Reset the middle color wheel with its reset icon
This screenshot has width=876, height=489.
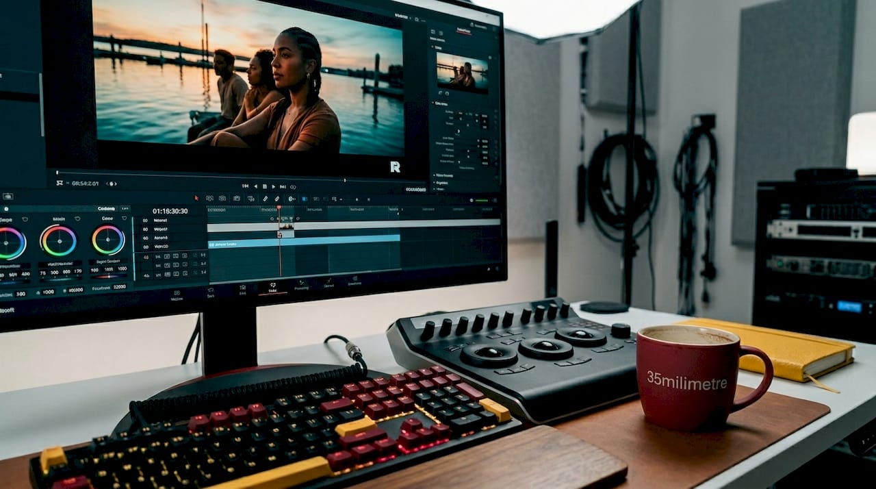(x=77, y=218)
